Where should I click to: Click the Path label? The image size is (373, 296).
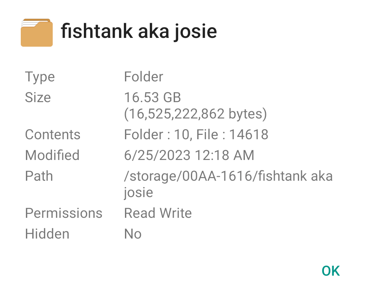39,176
